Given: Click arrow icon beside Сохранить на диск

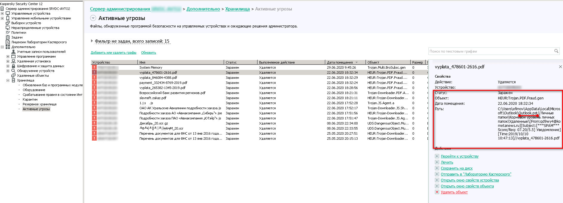Looking at the screenshot, I should pyautogui.click(x=437, y=168).
